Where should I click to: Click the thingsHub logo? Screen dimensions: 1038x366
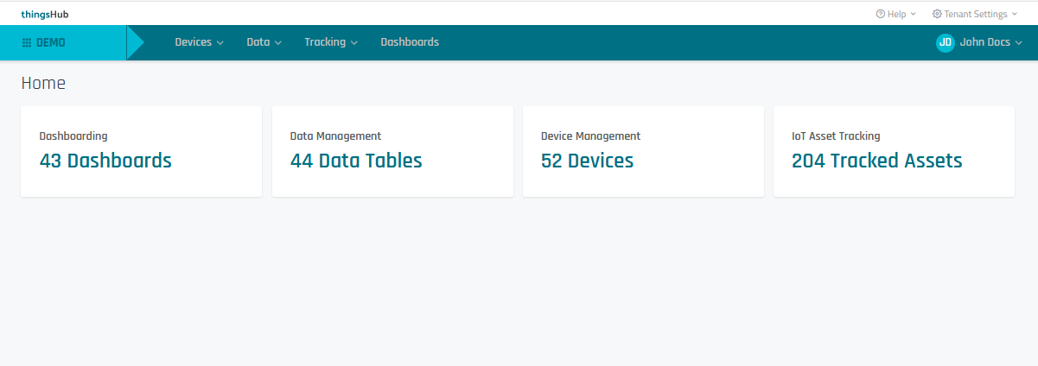pos(44,14)
